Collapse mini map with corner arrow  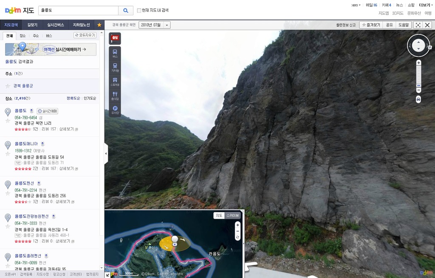click(107, 275)
